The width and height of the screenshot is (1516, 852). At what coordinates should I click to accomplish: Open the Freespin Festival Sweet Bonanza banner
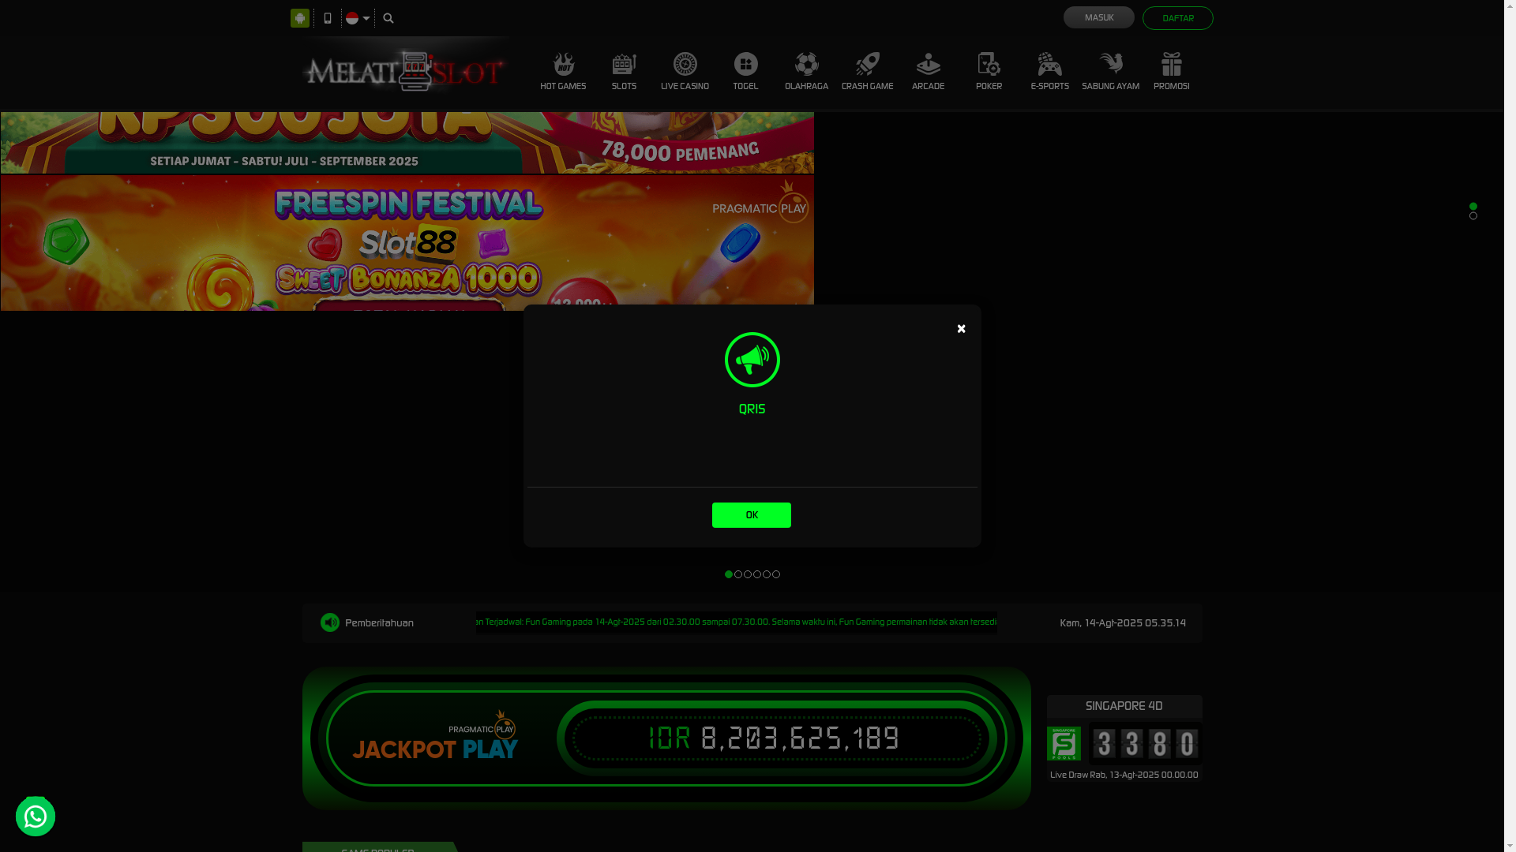407,243
